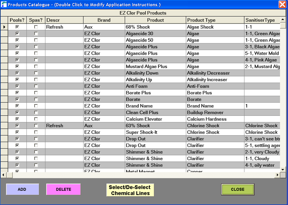Select the current-row selector arrow
Image resolution: width=288 pixels, height=205 pixels.
[x=4, y=27]
